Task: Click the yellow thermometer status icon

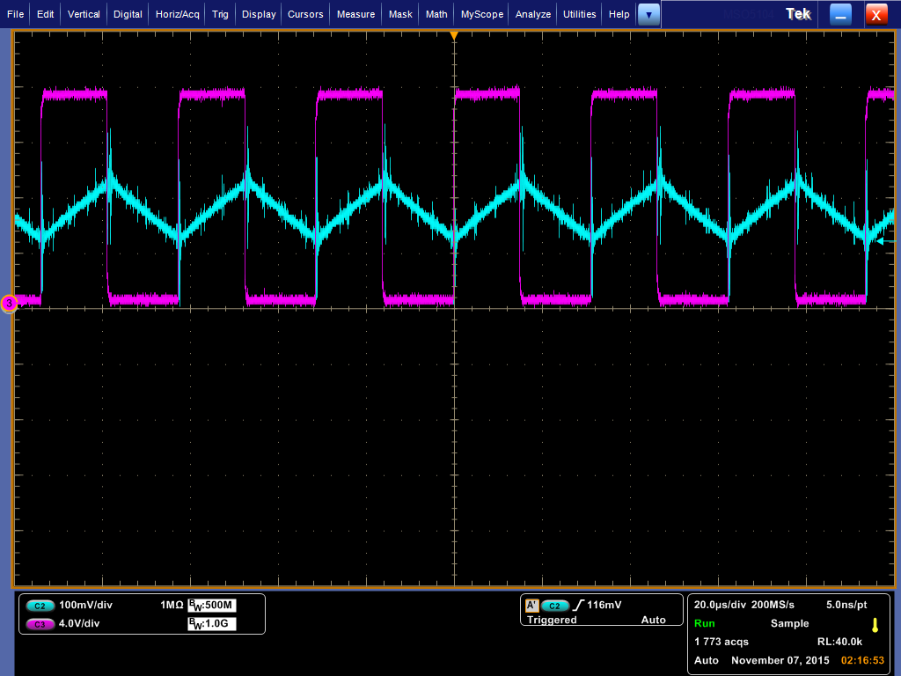Action: tap(875, 626)
